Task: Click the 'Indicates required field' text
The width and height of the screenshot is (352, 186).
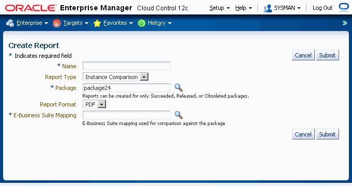Action: [43, 56]
